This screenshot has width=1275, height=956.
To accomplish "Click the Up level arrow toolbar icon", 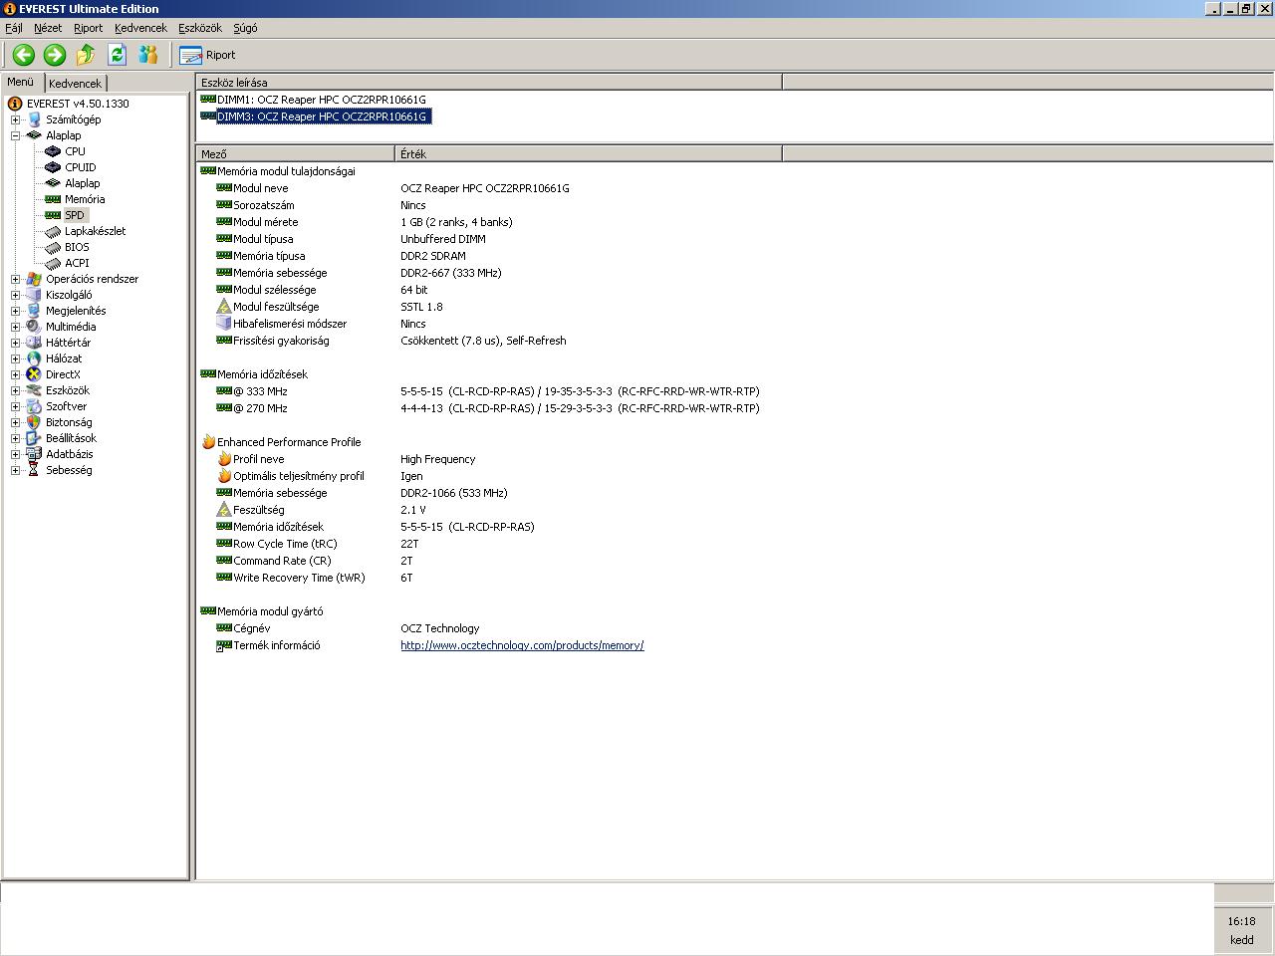I will (86, 55).
